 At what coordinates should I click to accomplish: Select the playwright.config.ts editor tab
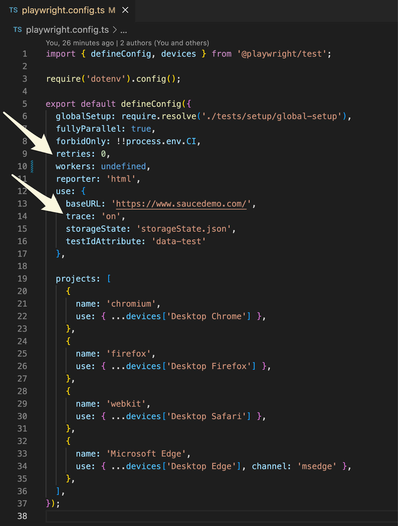pos(67,10)
